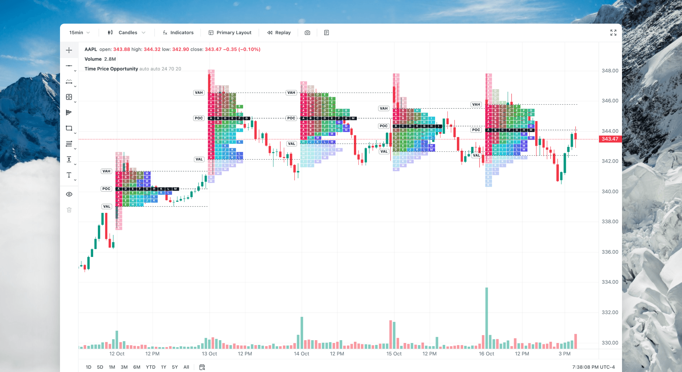Set time range to 5Y
The height and width of the screenshot is (372, 682).
[175, 367]
